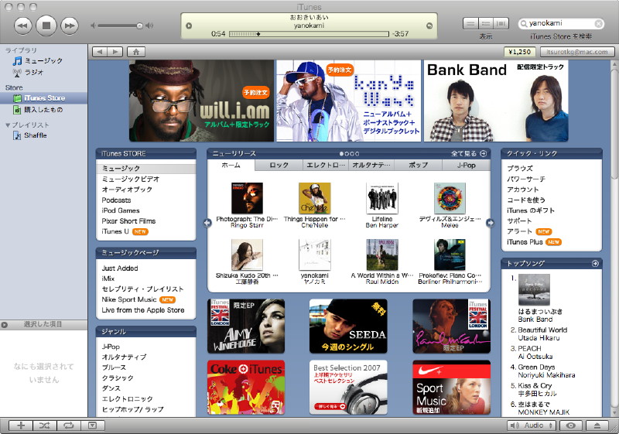The width and height of the screenshot is (619, 434).
Task: Select the ホーム tab in new releases
Action: coord(231,166)
